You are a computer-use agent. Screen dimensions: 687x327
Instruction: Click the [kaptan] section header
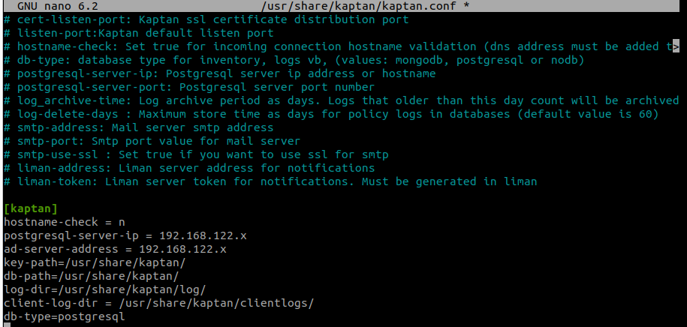pyautogui.click(x=31, y=208)
